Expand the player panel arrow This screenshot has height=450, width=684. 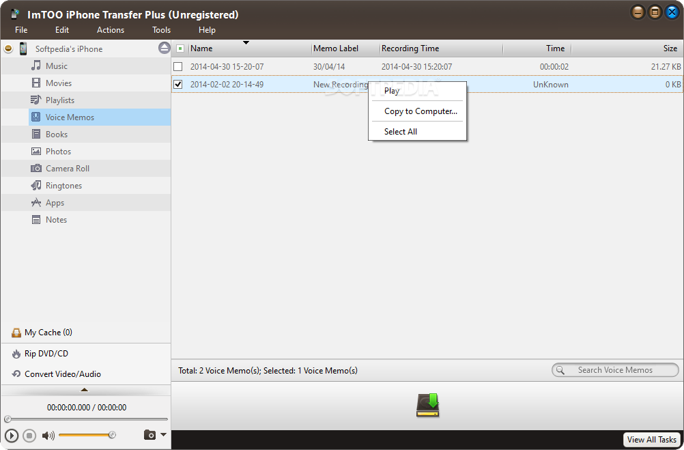85,390
